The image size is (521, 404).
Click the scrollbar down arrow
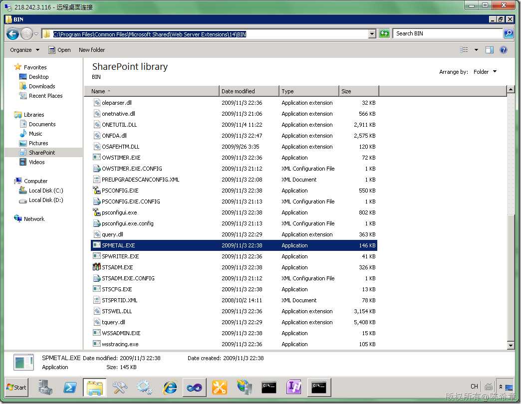click(x=511, y=346)
